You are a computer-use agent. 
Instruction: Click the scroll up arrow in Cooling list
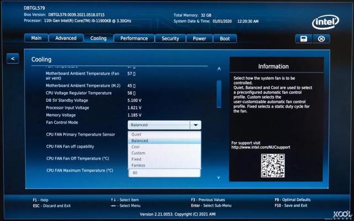pyautogui.click(x=219, y=69)
